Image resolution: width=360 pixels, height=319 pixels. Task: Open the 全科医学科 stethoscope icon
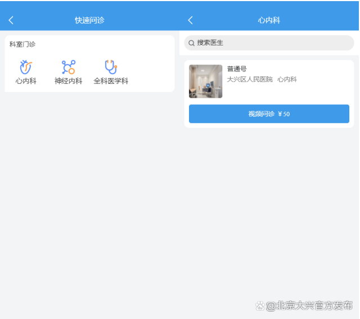point(111,67)
